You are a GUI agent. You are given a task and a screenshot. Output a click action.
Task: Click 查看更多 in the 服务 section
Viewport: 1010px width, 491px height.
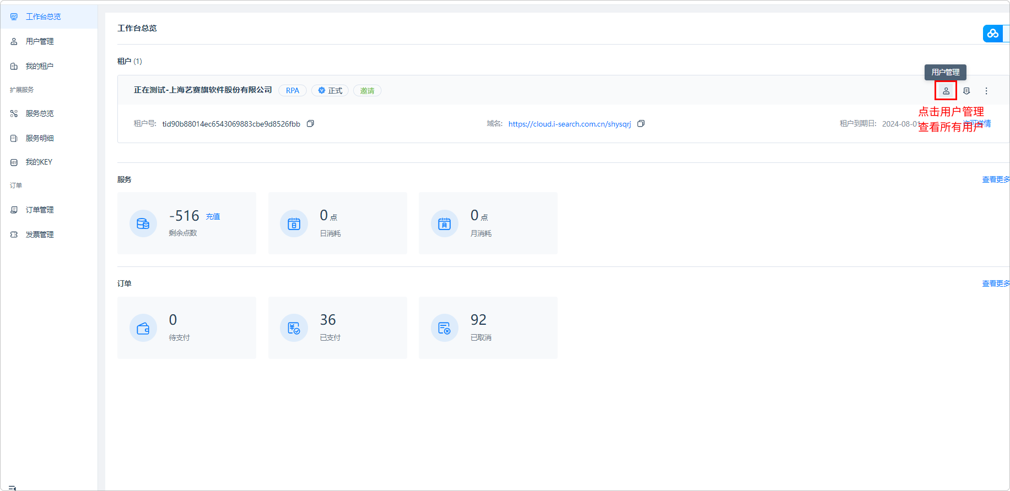click(x=995, y=179)
